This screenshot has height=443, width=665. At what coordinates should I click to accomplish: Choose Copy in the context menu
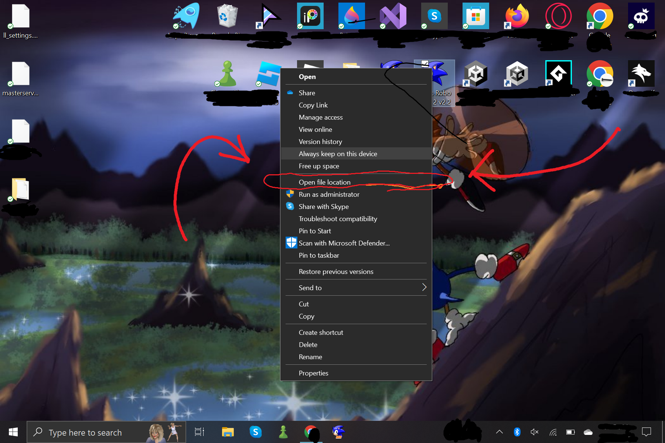(356, 316)
